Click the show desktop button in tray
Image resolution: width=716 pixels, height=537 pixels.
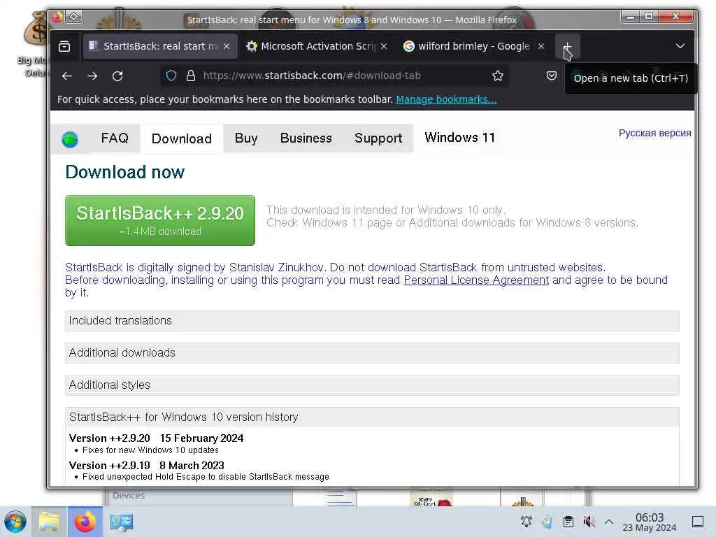697,522
